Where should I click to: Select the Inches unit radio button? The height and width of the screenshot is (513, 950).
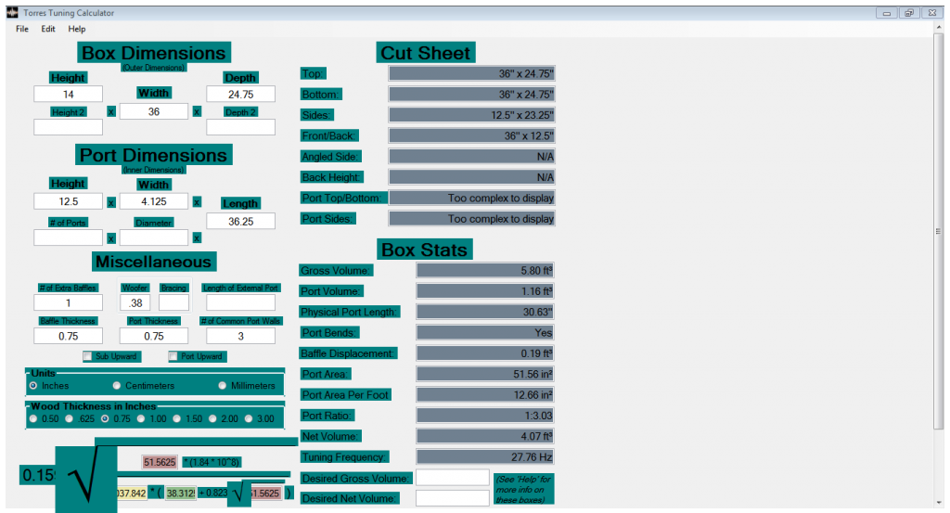click(33, 385)
